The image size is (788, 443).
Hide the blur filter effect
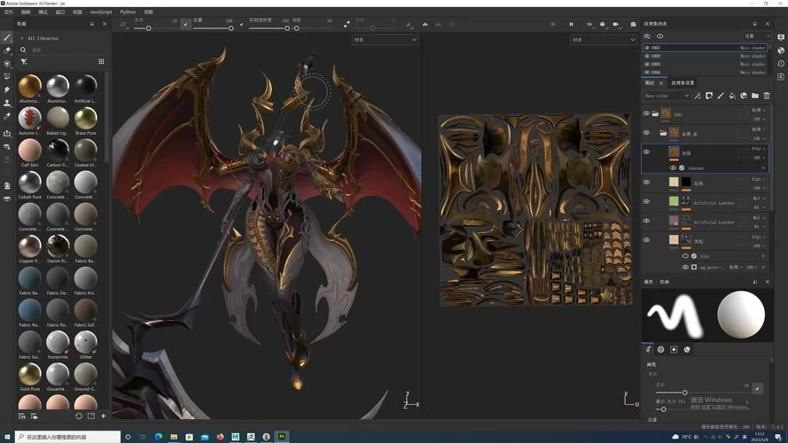point(685,256)
